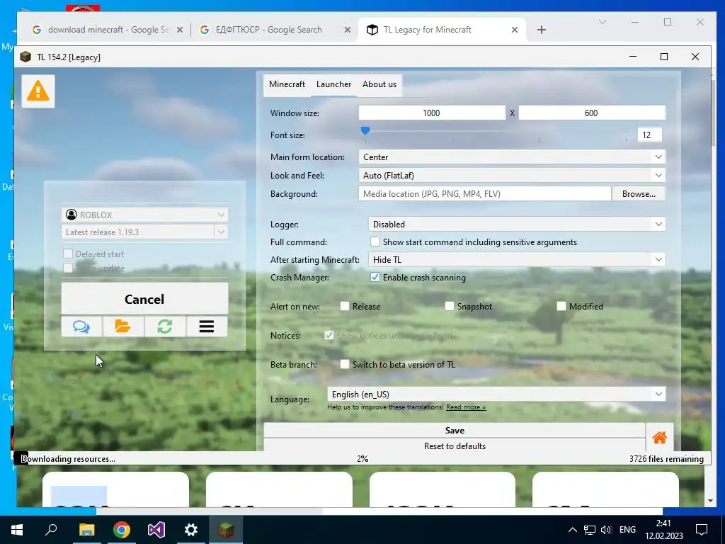Screen dimensions: 725x544
Task: Open Visual Studio from taskbar
Action: pyautogui.click(x=156, y=530)
